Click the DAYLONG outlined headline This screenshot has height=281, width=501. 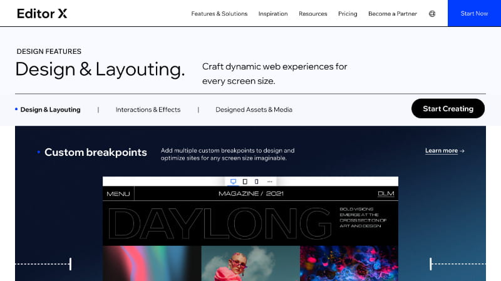(219, 223)
